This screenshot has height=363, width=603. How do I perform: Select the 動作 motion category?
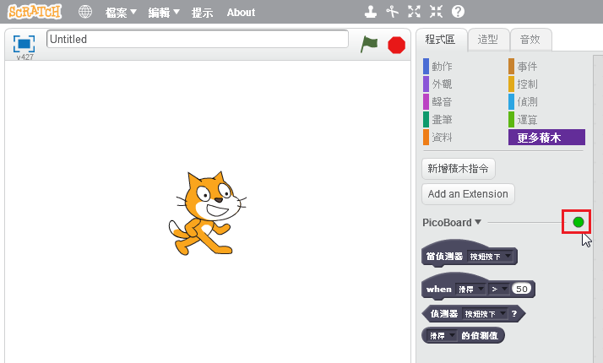click(442, 66)
